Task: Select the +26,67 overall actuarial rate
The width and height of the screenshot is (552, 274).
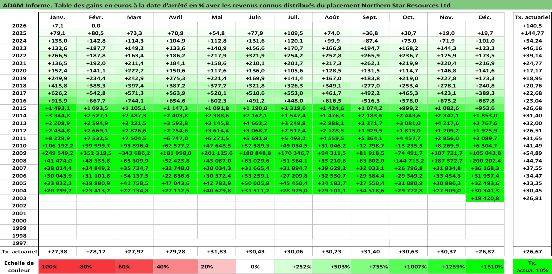Action: (532, 252)
